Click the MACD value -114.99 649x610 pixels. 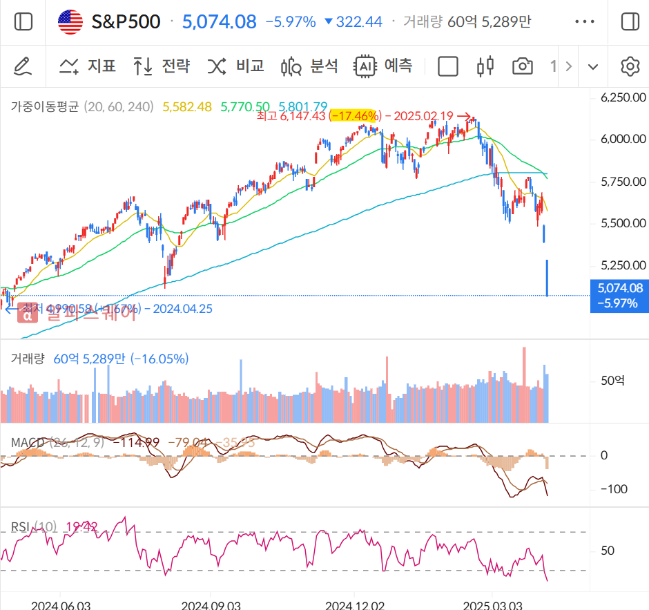pyautogui.click(x=136, y=443)
